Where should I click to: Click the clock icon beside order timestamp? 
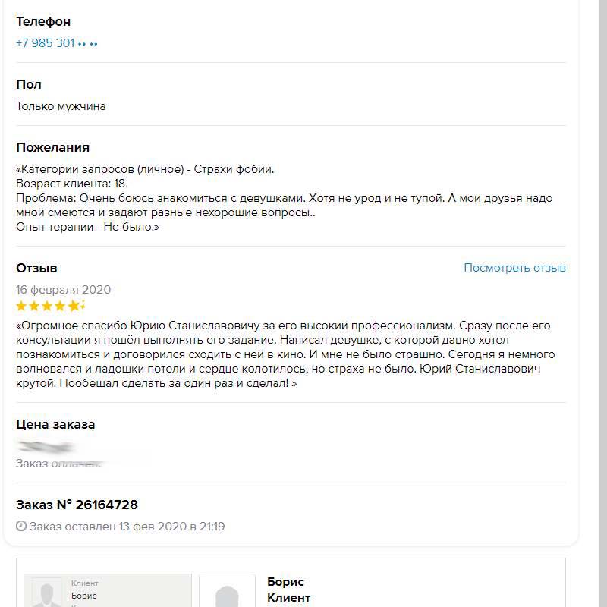click(21, 526)
